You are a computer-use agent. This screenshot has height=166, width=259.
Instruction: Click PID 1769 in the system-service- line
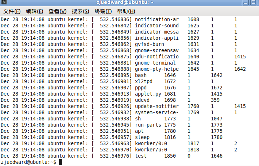(x=193, y=112)
